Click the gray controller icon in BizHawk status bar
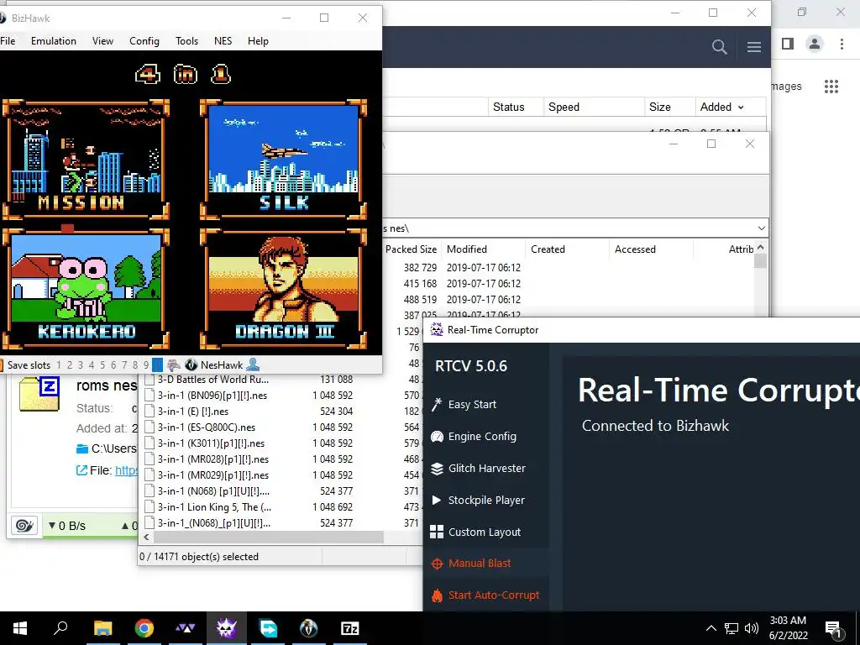The height and width of the screenshot is (645, 860). [174, 364]
